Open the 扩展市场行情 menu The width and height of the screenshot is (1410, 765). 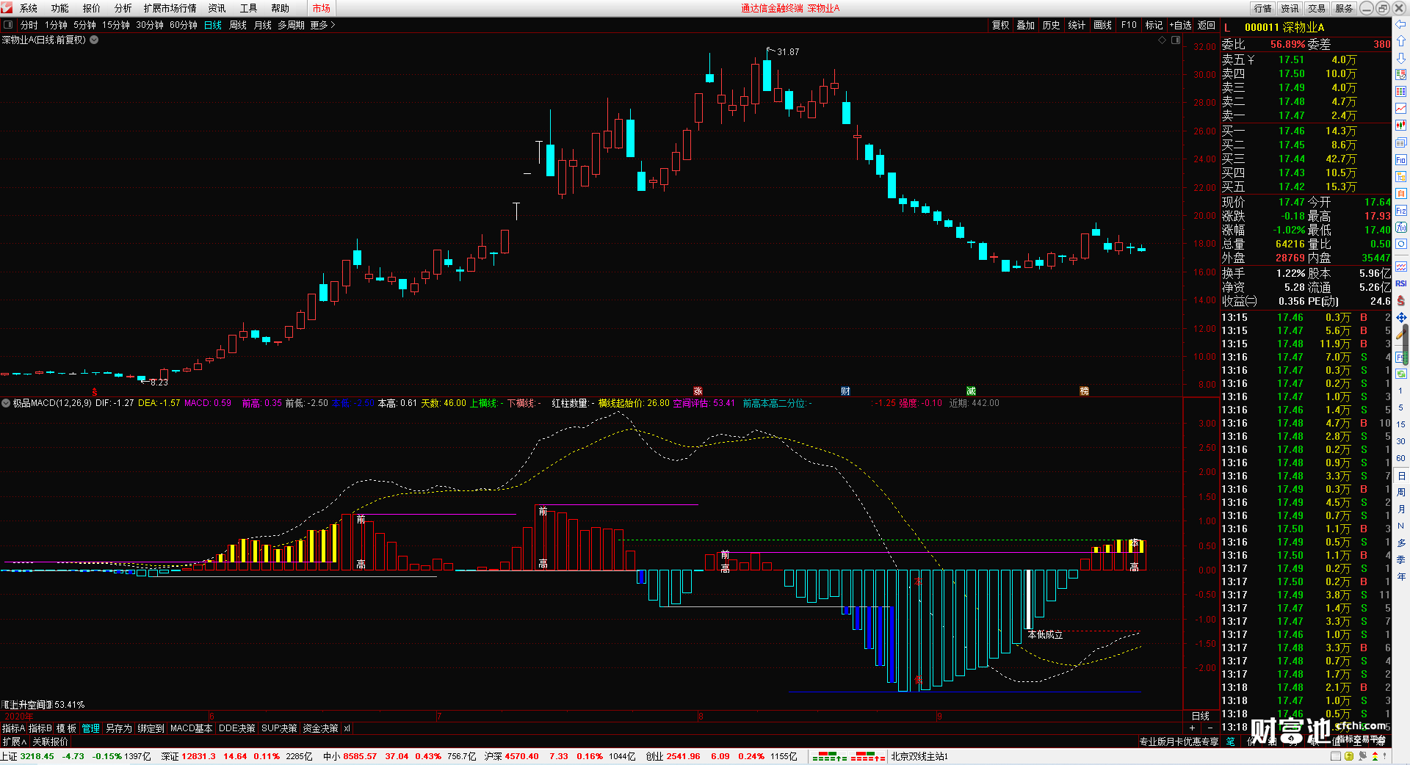[x=170, y=8]
